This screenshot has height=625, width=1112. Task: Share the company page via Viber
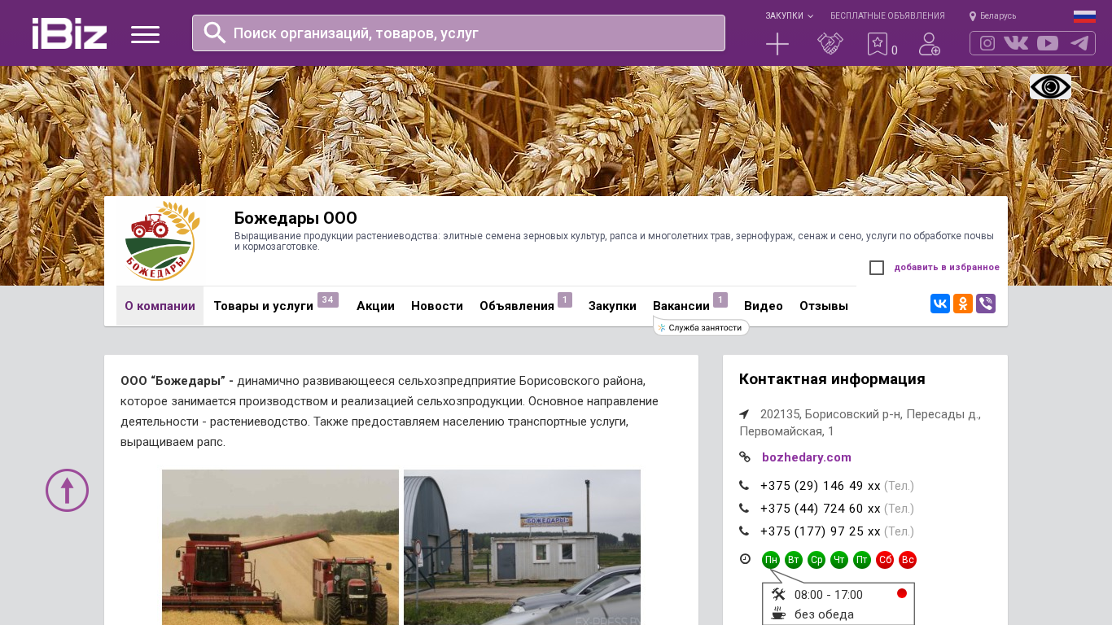point(986,304)
